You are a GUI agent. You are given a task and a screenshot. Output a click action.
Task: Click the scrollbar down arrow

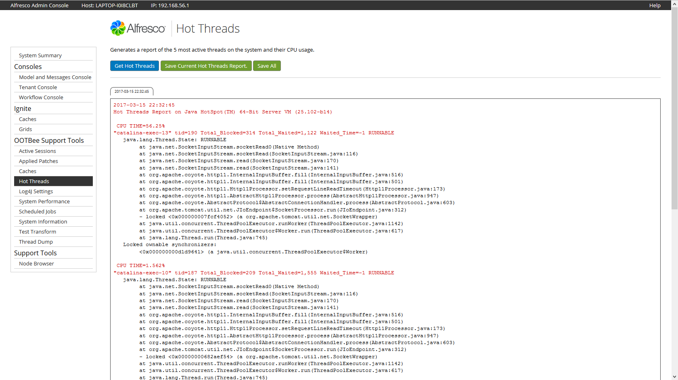(x=674, y=377)
